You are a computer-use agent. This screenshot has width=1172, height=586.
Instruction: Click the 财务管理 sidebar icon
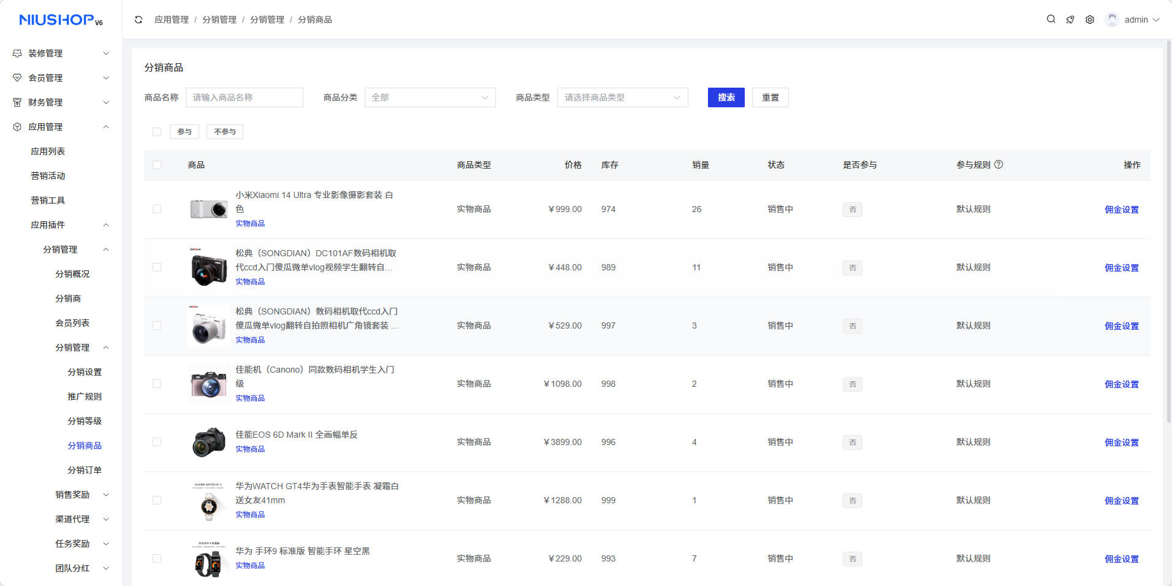17,102
